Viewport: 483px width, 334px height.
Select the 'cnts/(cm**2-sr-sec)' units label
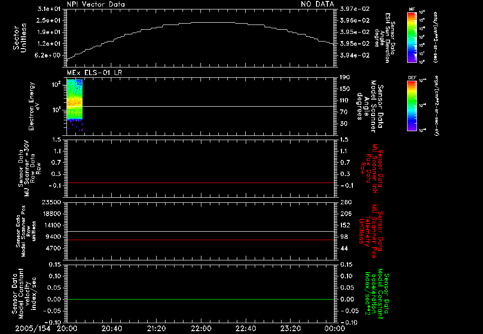[435, 37]
